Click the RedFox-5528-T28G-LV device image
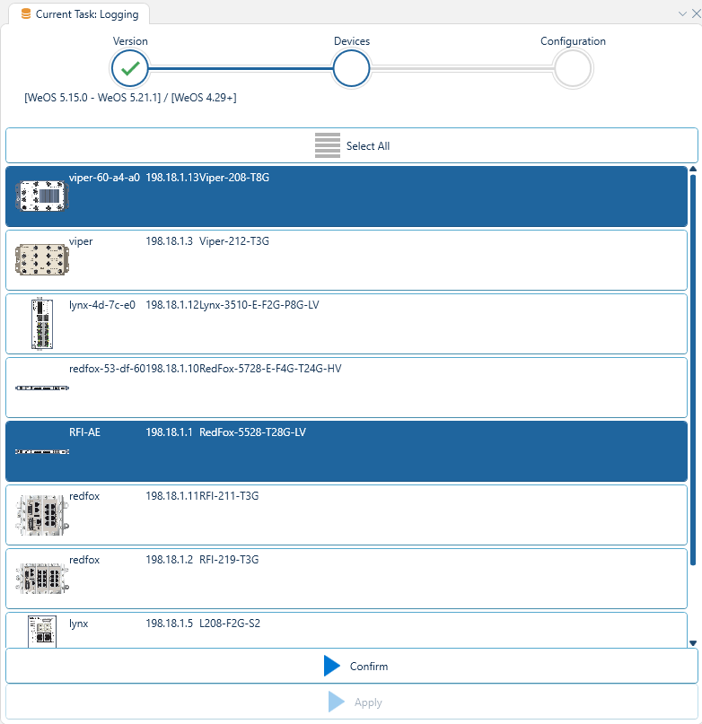 click(x=42, y=451)
